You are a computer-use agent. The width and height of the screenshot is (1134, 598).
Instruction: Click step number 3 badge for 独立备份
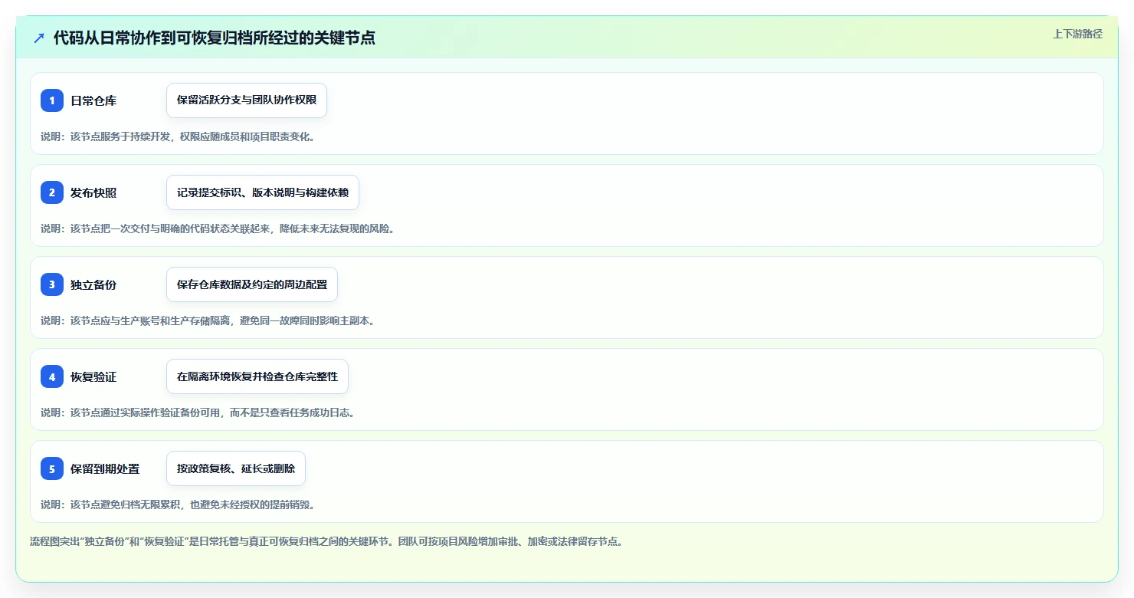(52, 284)
